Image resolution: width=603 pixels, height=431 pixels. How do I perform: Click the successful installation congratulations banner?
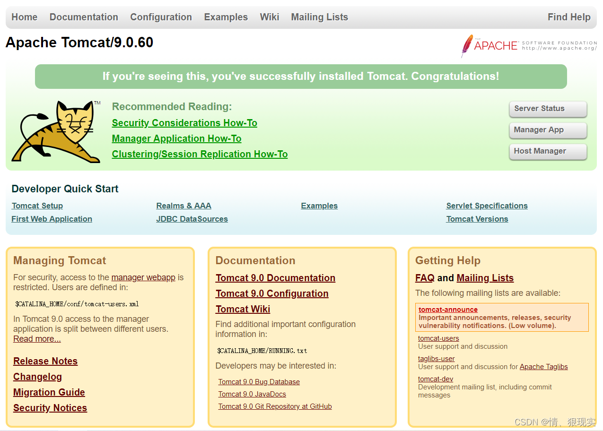point(301,77)
